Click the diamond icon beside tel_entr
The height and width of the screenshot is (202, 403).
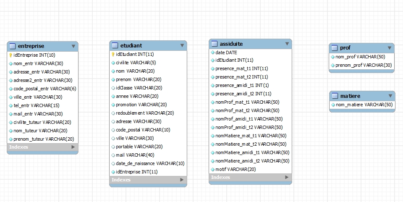pyautogui.click(x=10, y=105)
